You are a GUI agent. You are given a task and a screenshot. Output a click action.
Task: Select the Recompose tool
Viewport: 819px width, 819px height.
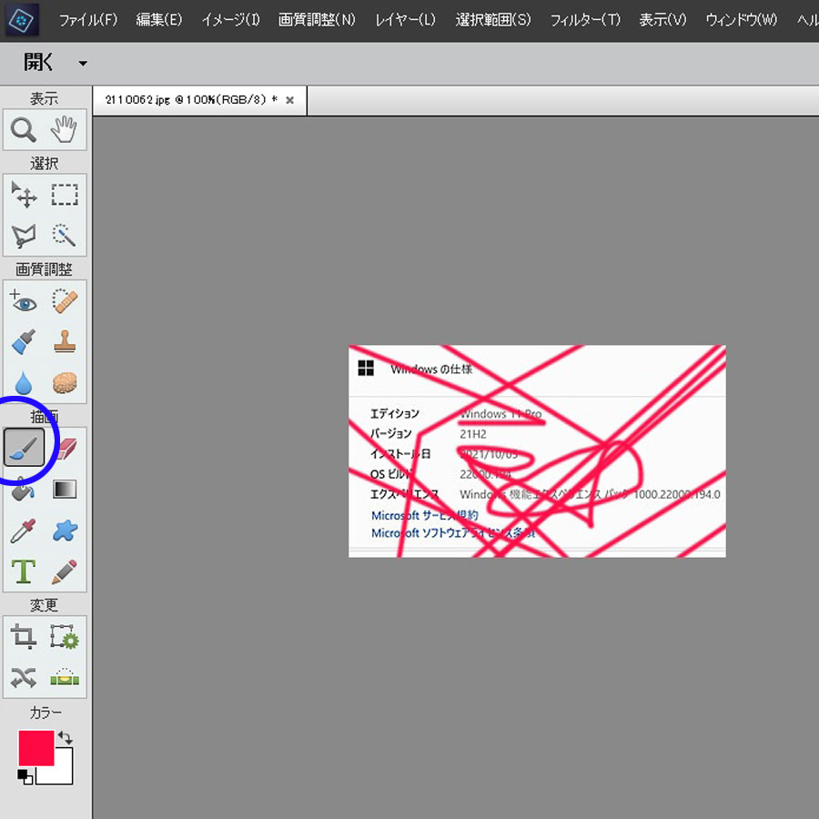[65, 637]
